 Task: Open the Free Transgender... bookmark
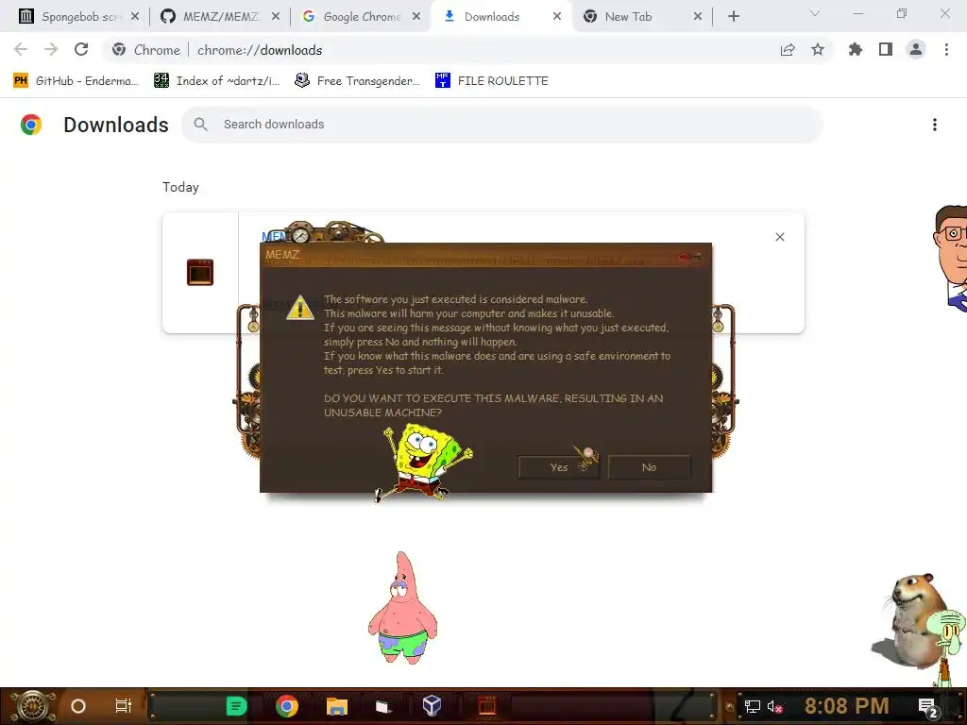click(x=357, y=81)
